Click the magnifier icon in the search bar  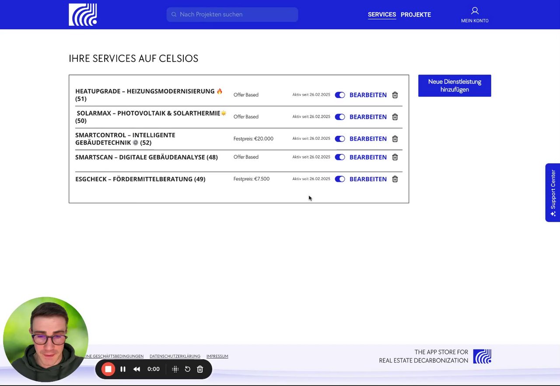174,14
